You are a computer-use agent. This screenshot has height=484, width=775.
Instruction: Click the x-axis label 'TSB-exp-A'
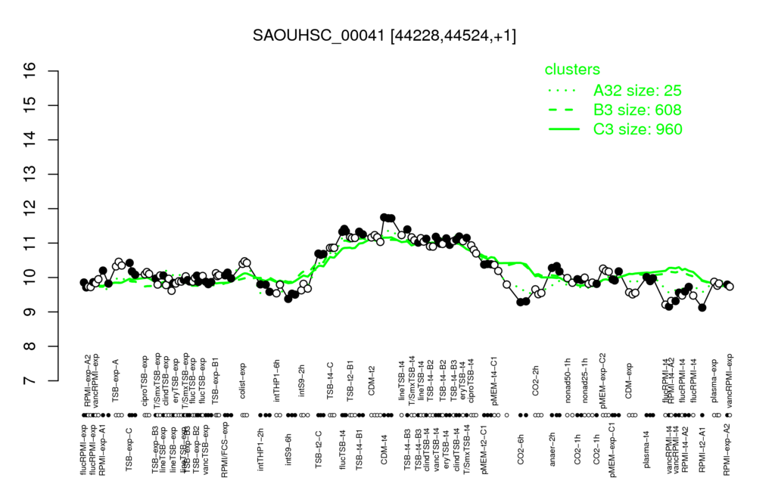click(x=116, y=382)
